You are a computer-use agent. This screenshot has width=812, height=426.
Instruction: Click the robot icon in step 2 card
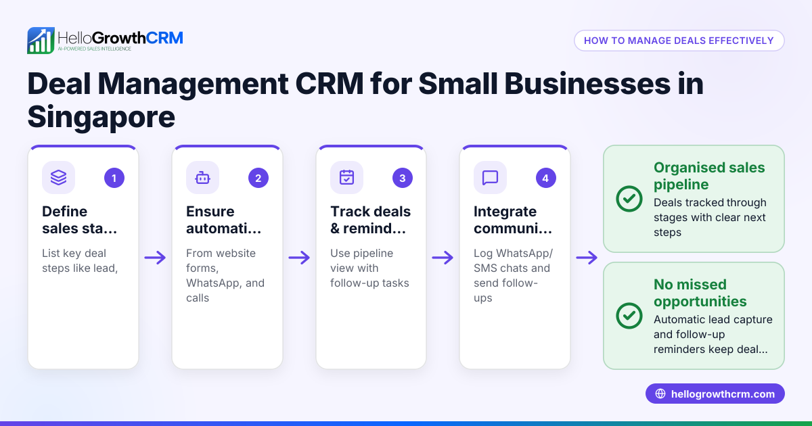(x=202, y=178)
